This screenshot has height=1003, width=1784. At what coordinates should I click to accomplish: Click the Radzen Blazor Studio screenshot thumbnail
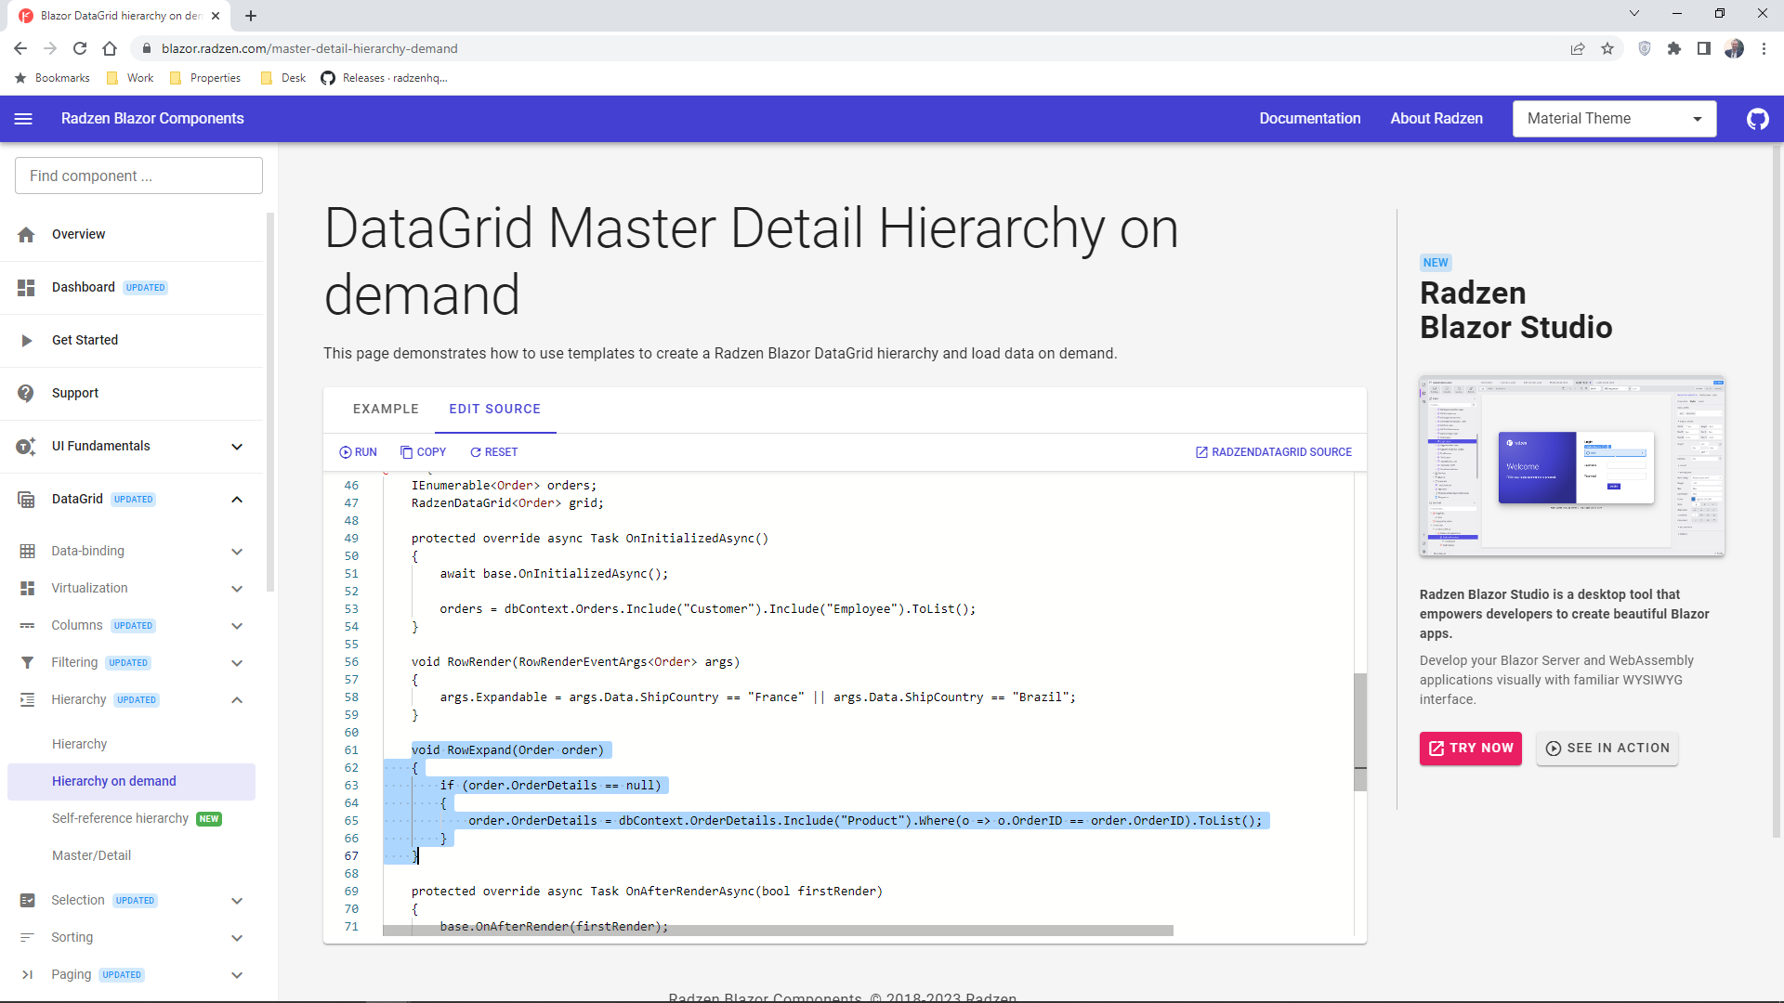click(x=1571, y=466)
